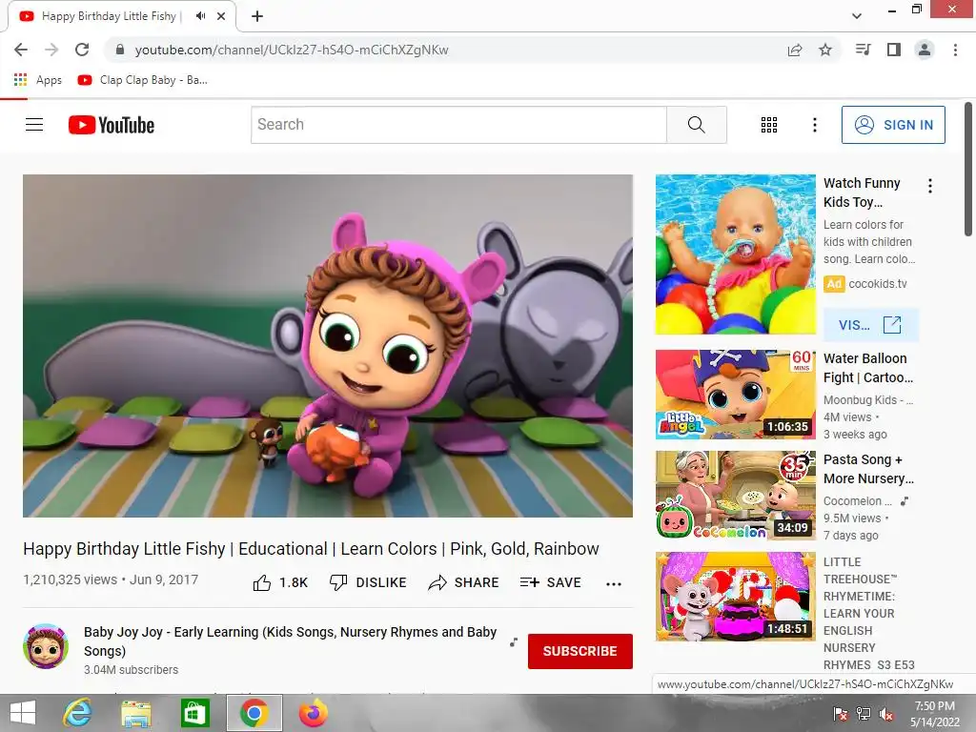976x732 pixels.
Task: Click the address bar URL
Action: coord(292,50)
